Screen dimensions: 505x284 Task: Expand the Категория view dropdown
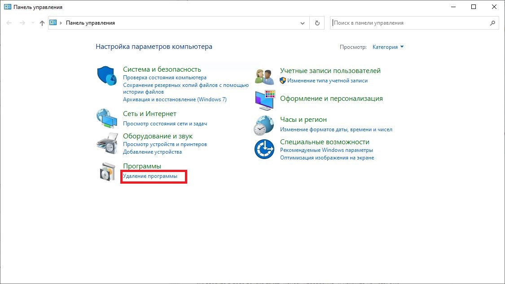coord(388,47)
